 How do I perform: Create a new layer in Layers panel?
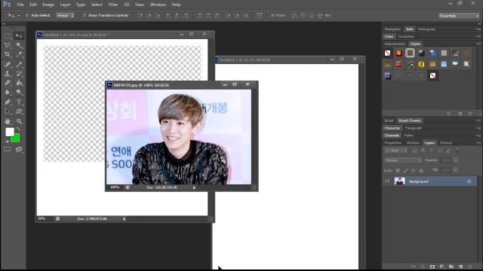461,266
